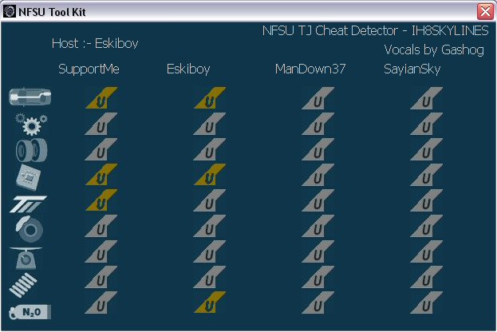497x332 pixels.
Task: Click SayianSky's suspension spring indicator
Action: (426, 277)
